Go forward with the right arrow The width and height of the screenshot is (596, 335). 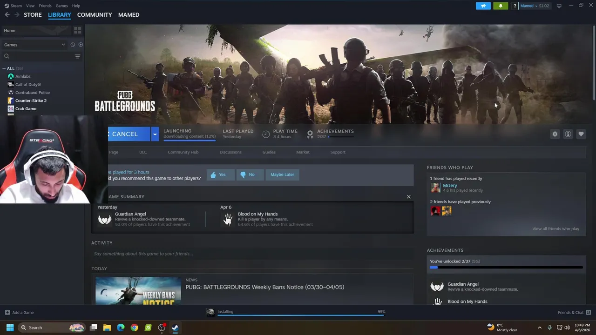[x=17, y=15]
